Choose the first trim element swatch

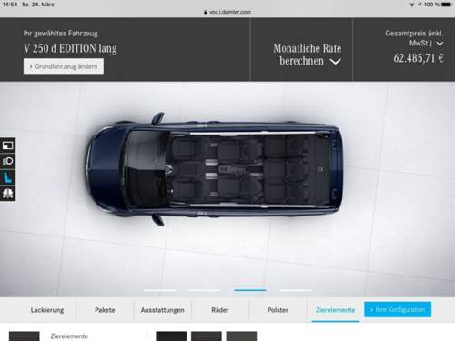171,336
